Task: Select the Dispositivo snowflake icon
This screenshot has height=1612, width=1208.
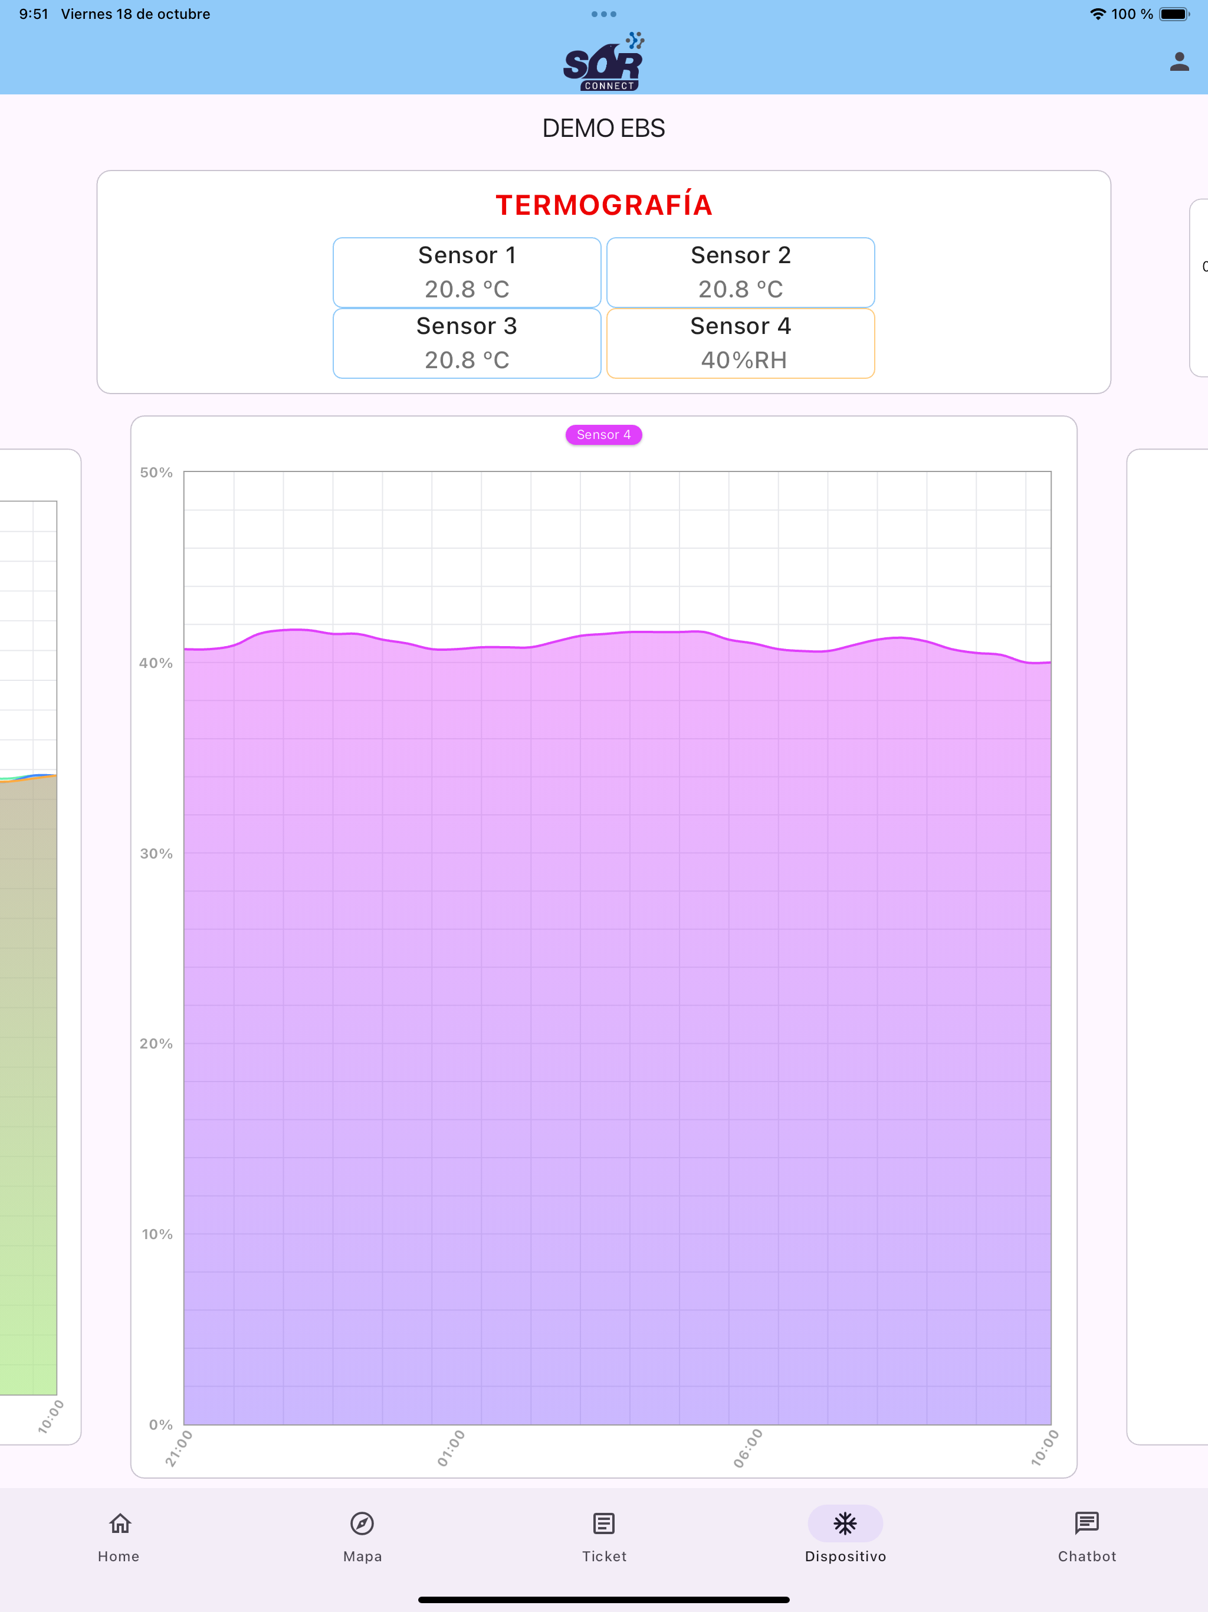Action: pyautogui.click(x=845, y=1523)
